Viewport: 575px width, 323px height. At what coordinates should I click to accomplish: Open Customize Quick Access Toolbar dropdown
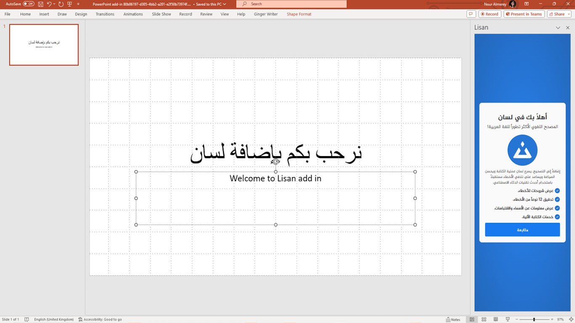78,4
